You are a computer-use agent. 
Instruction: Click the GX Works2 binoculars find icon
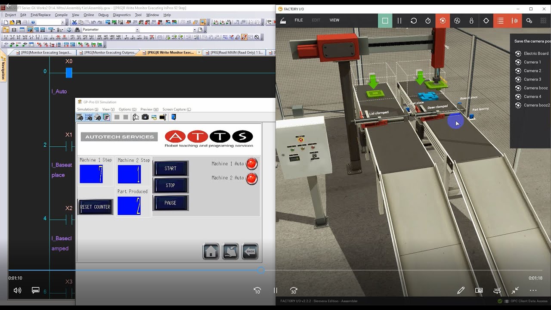coord(76,30)
